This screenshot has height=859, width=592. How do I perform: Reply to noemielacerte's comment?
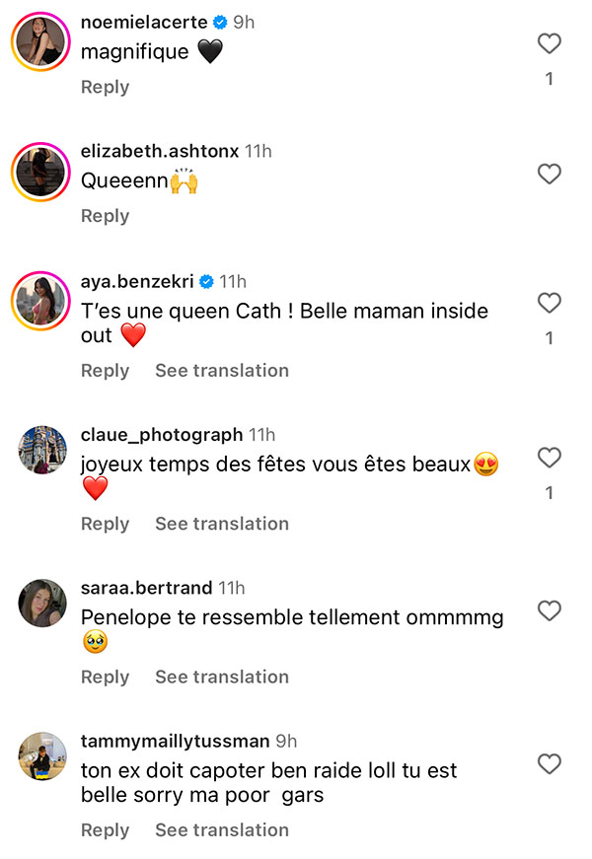coord(105,87)
